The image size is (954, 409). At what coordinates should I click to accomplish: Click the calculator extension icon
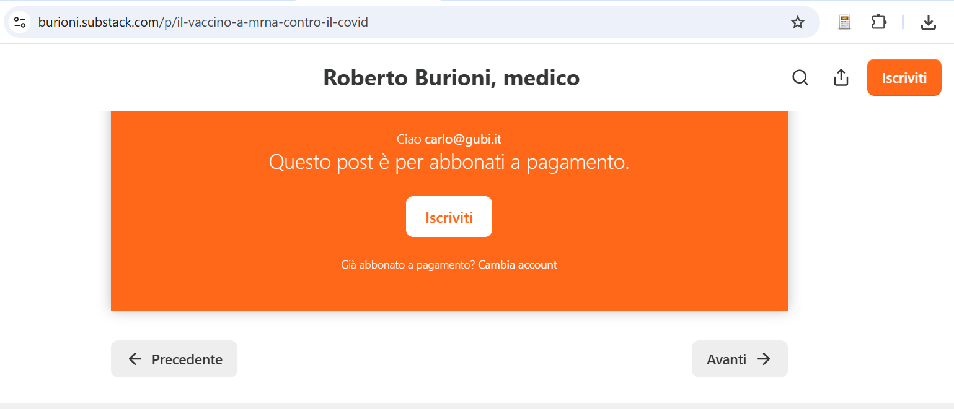pos(844,23)
